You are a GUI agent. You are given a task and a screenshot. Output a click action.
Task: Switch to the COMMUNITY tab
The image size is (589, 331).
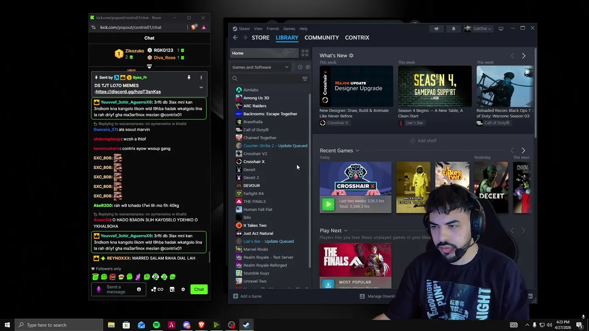click(x=322, y=38)
